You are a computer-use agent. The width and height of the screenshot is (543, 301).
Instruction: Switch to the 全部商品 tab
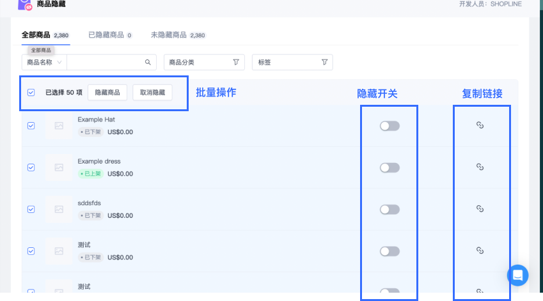(45, 35)
